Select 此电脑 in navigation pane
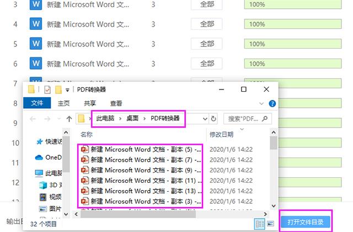 click(x=49, y=173)
